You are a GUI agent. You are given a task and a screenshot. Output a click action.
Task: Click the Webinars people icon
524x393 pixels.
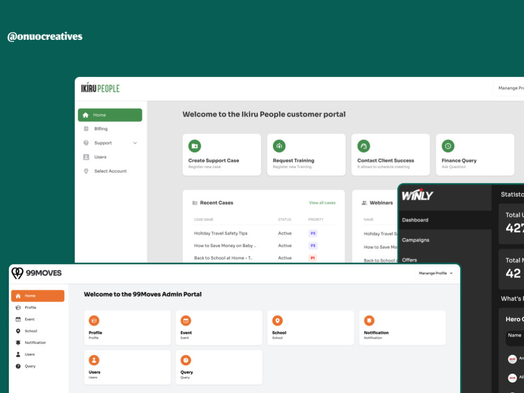click(364, 203)
